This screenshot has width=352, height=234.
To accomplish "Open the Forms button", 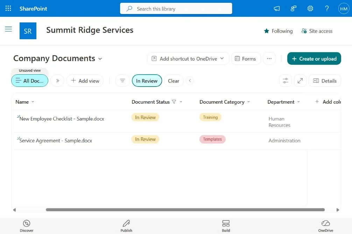I will [246, 58].
